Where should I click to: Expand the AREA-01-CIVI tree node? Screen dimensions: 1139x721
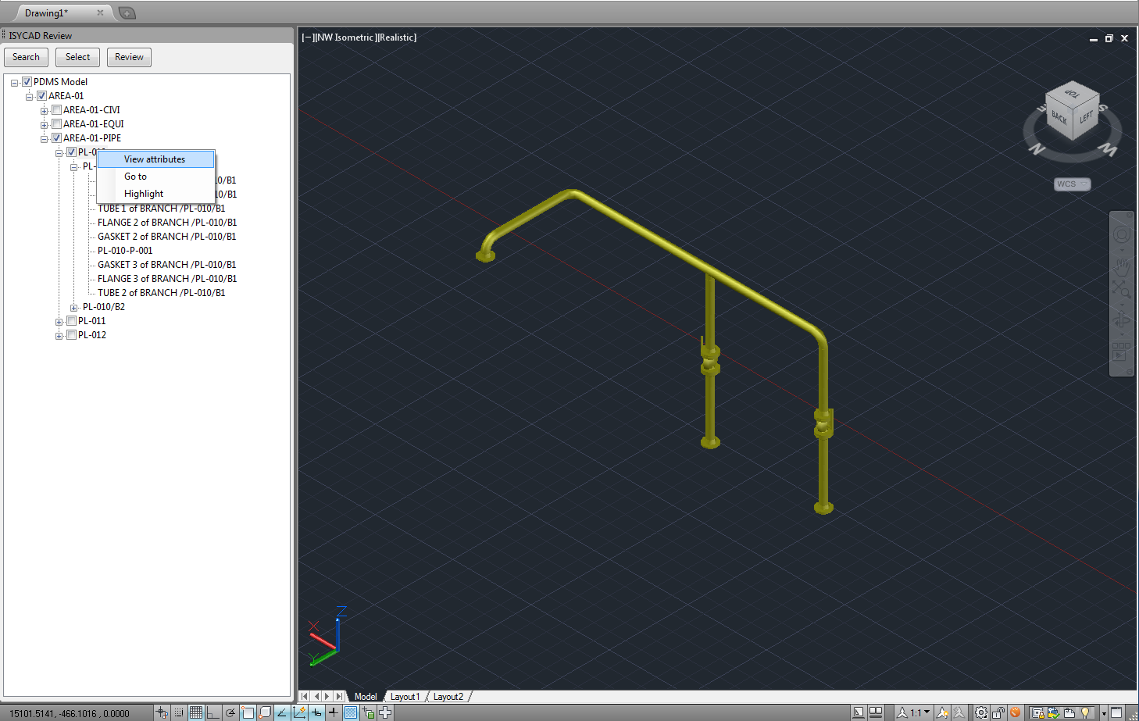pos(44,111)
